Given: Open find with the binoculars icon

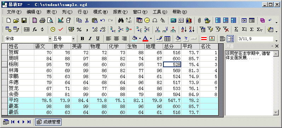Looking at the screenshot, I should pyautogui.click(x=121, y=20).
